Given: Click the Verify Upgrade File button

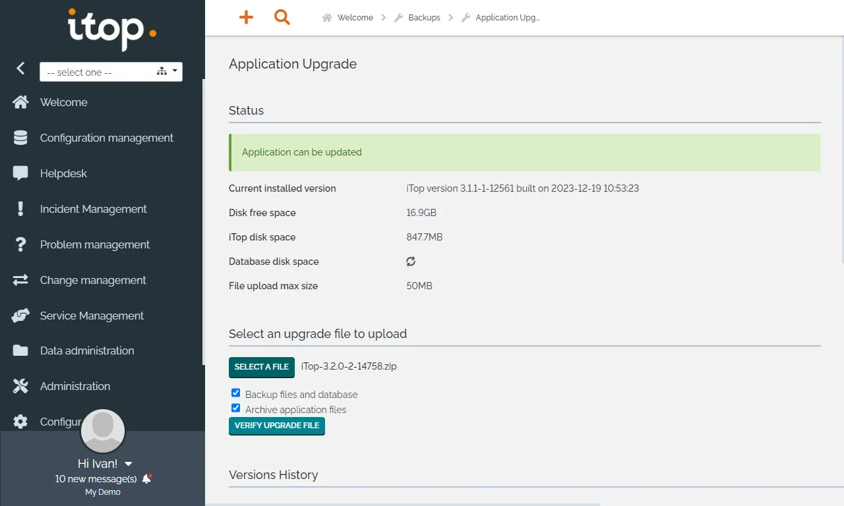Looking at the screenshot, I should pyautogui.click(x=277, y=426).
